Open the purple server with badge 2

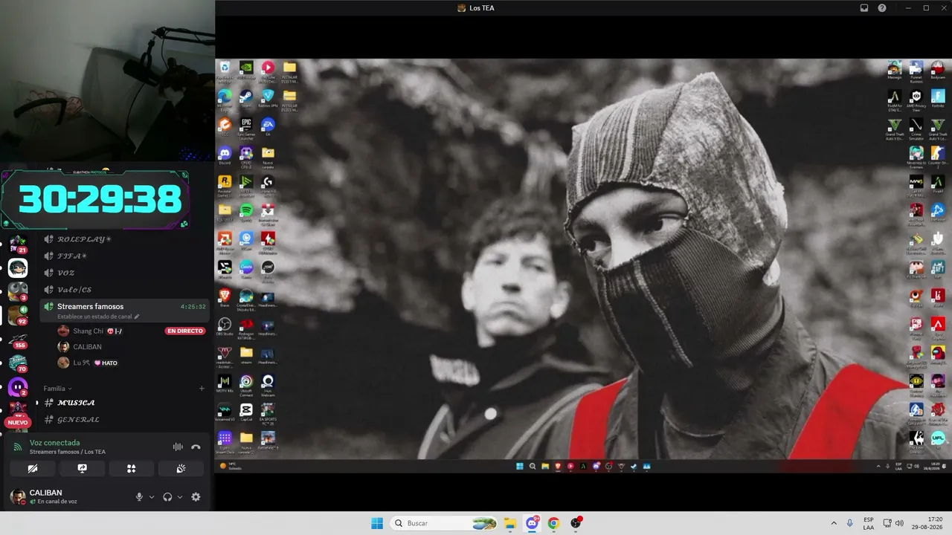click(18, 387)
